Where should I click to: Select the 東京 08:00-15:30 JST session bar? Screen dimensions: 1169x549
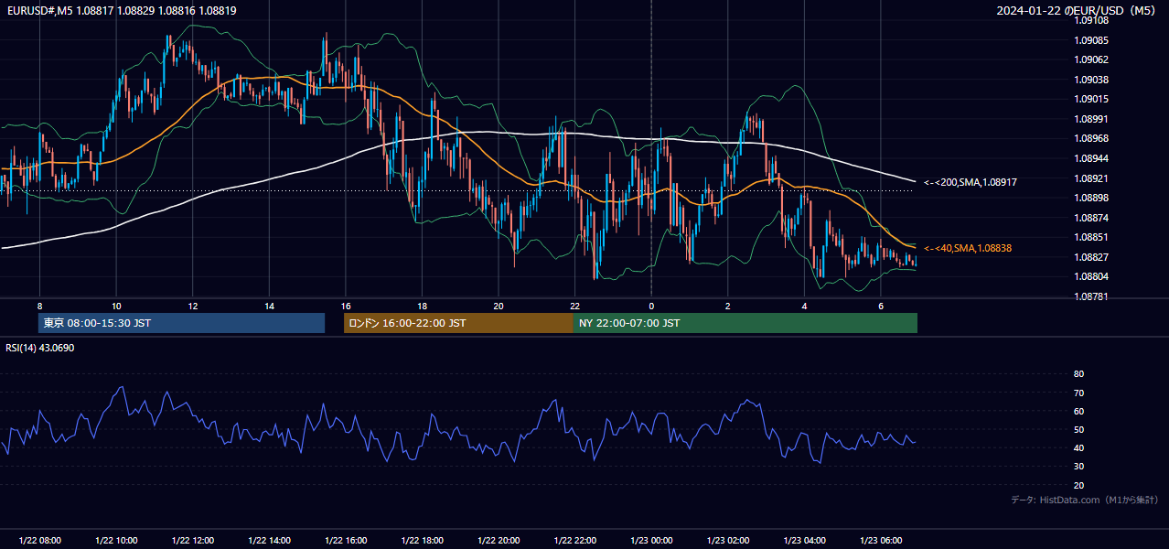[x=182, y=323]
